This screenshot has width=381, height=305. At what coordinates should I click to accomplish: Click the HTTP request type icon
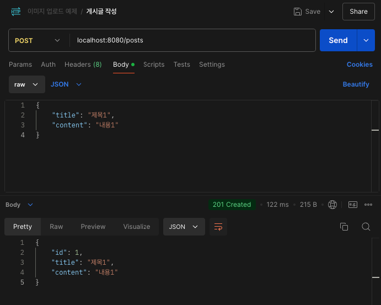pos(16,12)
